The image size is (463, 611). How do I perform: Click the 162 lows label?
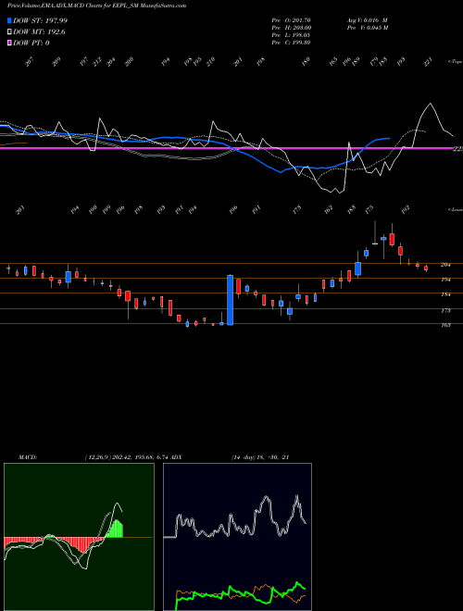tap(329, 209)
